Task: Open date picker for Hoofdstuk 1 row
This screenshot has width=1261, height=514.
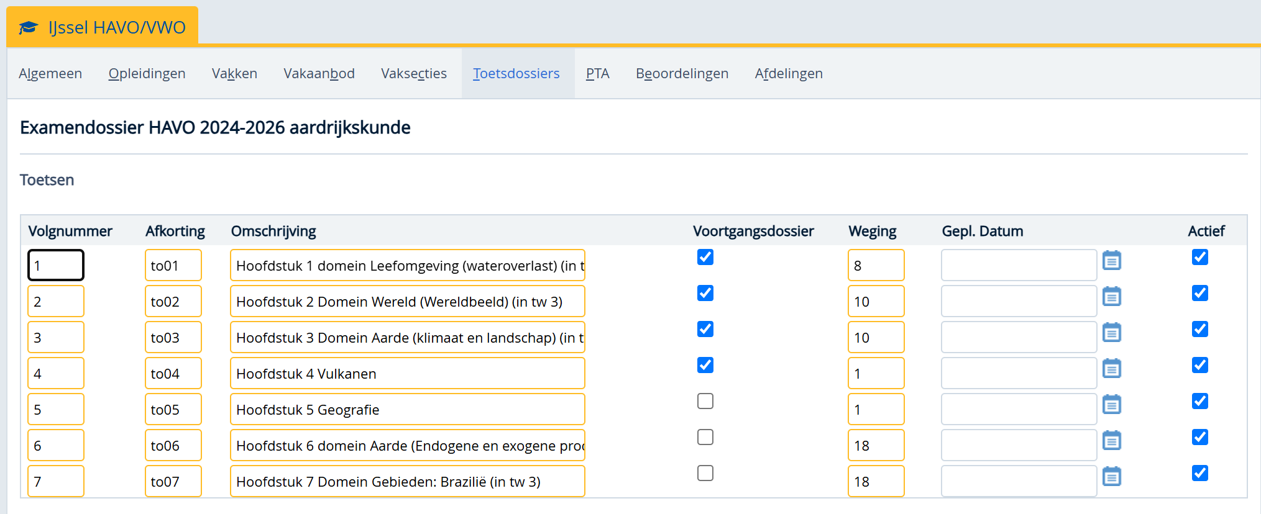Action: (x=1111, y=261)
